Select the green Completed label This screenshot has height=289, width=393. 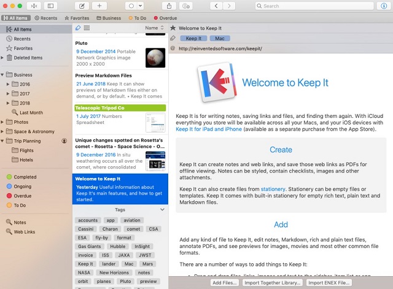pyautogui.click(x=25, y=177)
